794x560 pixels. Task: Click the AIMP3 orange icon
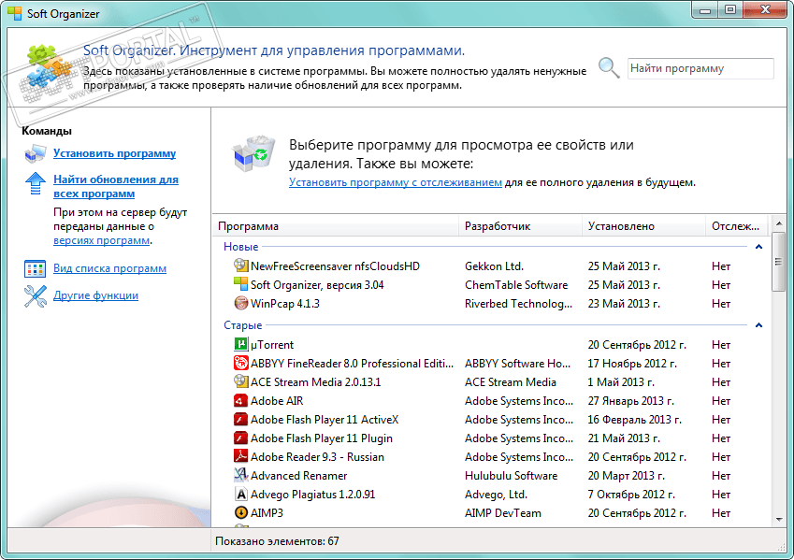[240, 512]
